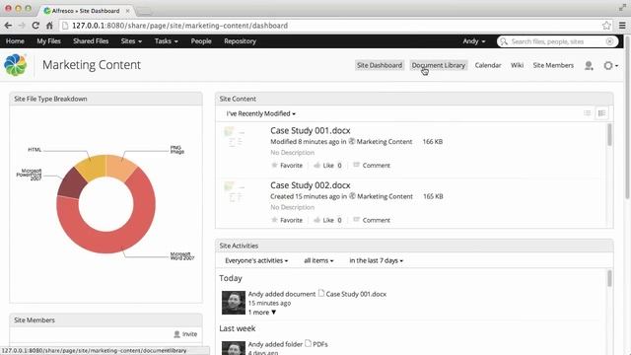Bookmark the page with the star icon
The image size is (631, 355).
click(606, 26)
